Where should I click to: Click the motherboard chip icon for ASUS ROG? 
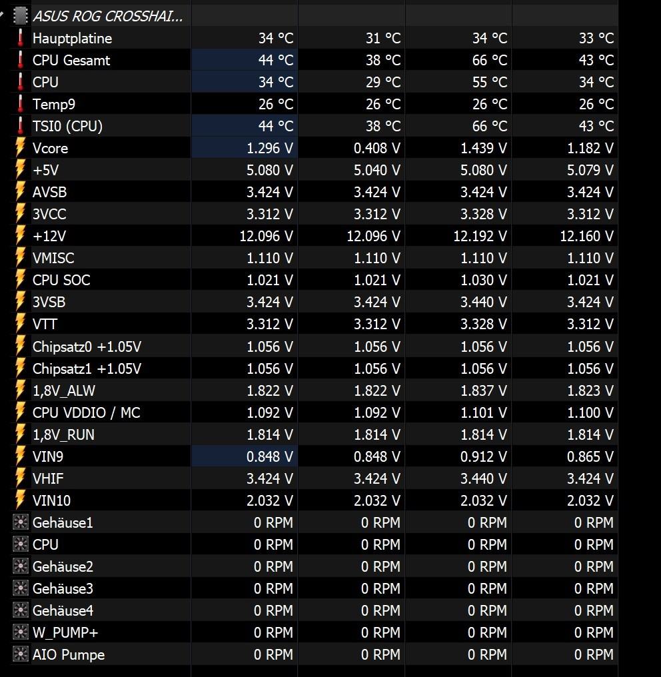pos(20,16)
